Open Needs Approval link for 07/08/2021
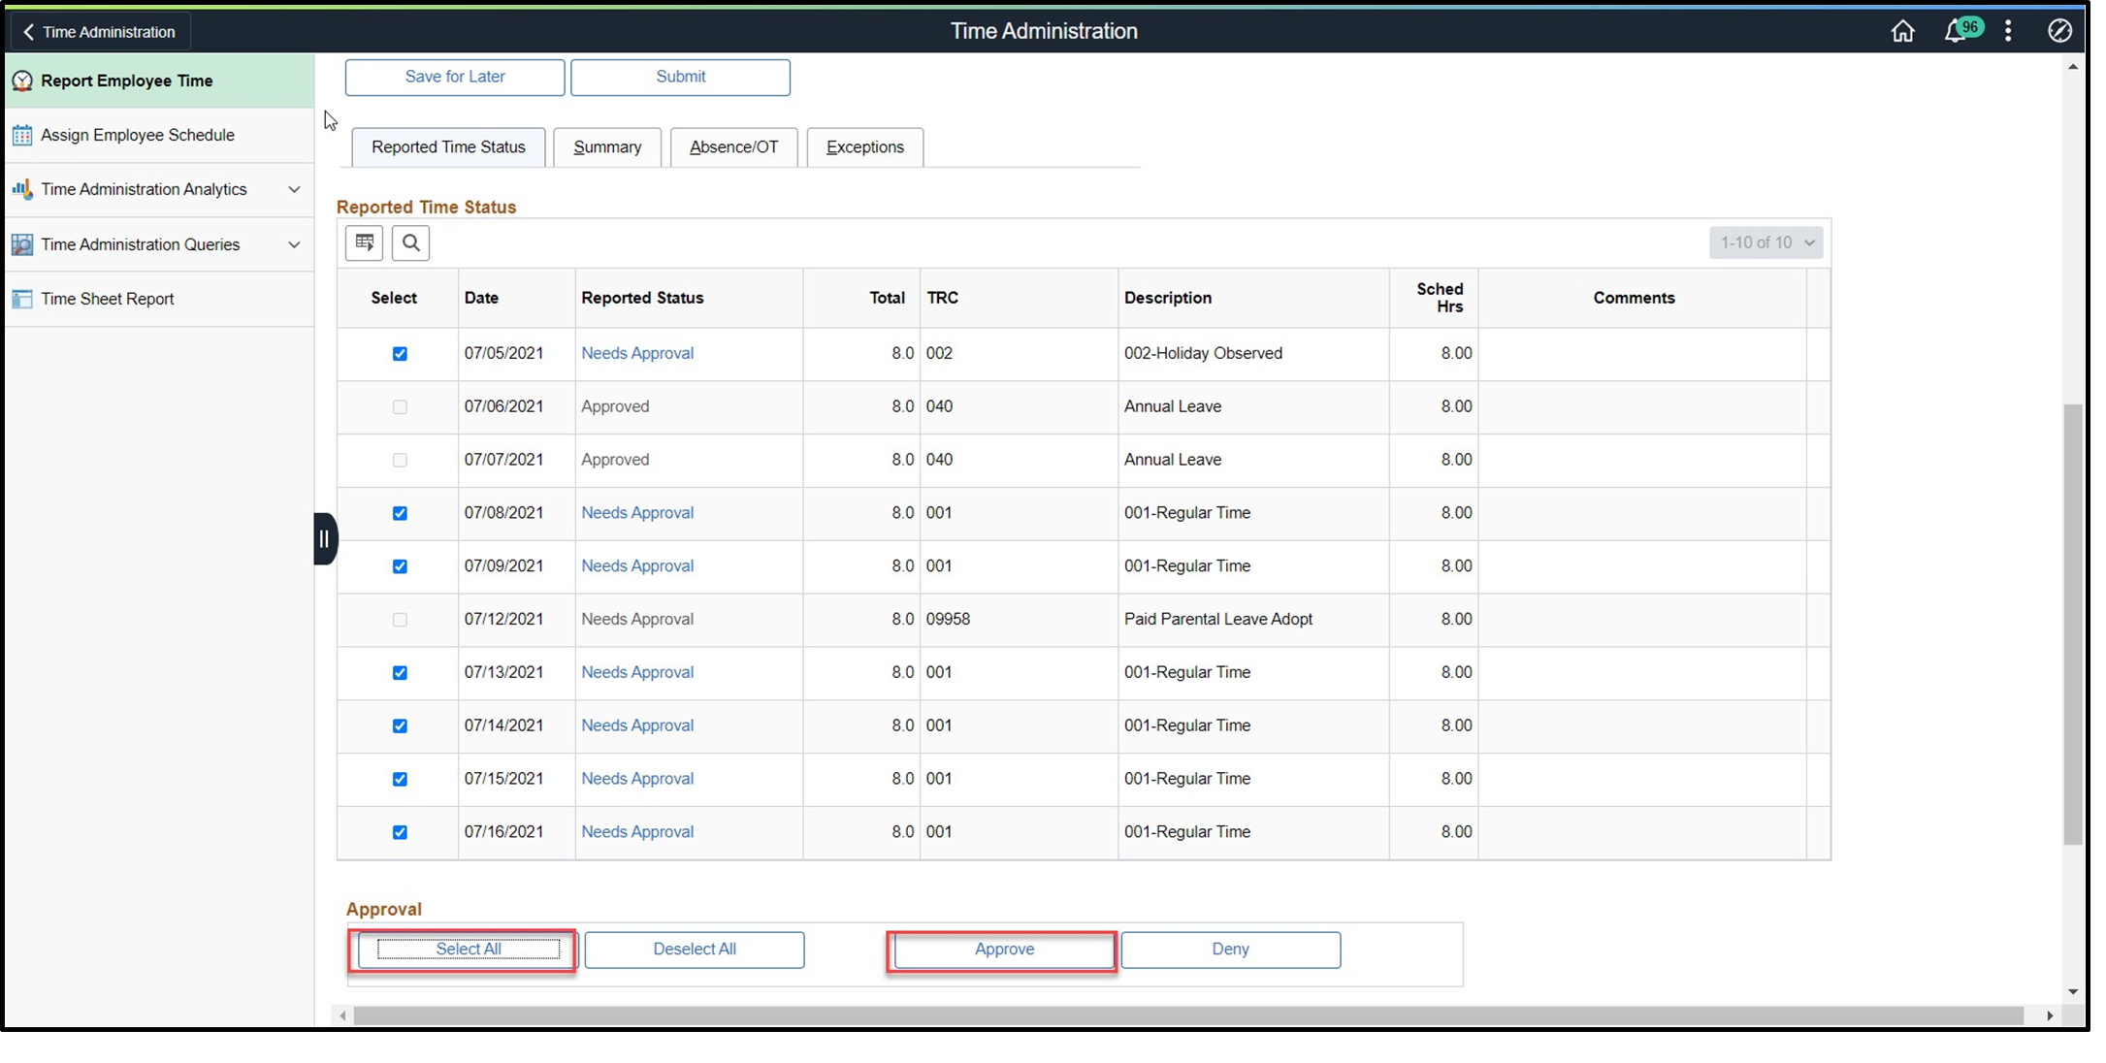 636,512
